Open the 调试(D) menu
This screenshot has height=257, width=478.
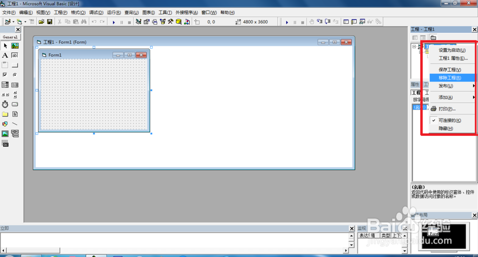point(96,12)
